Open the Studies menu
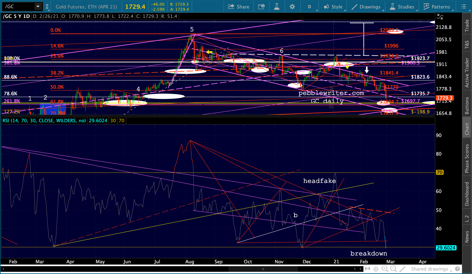Viewport: 472px width, 274px height. (402, 7)
